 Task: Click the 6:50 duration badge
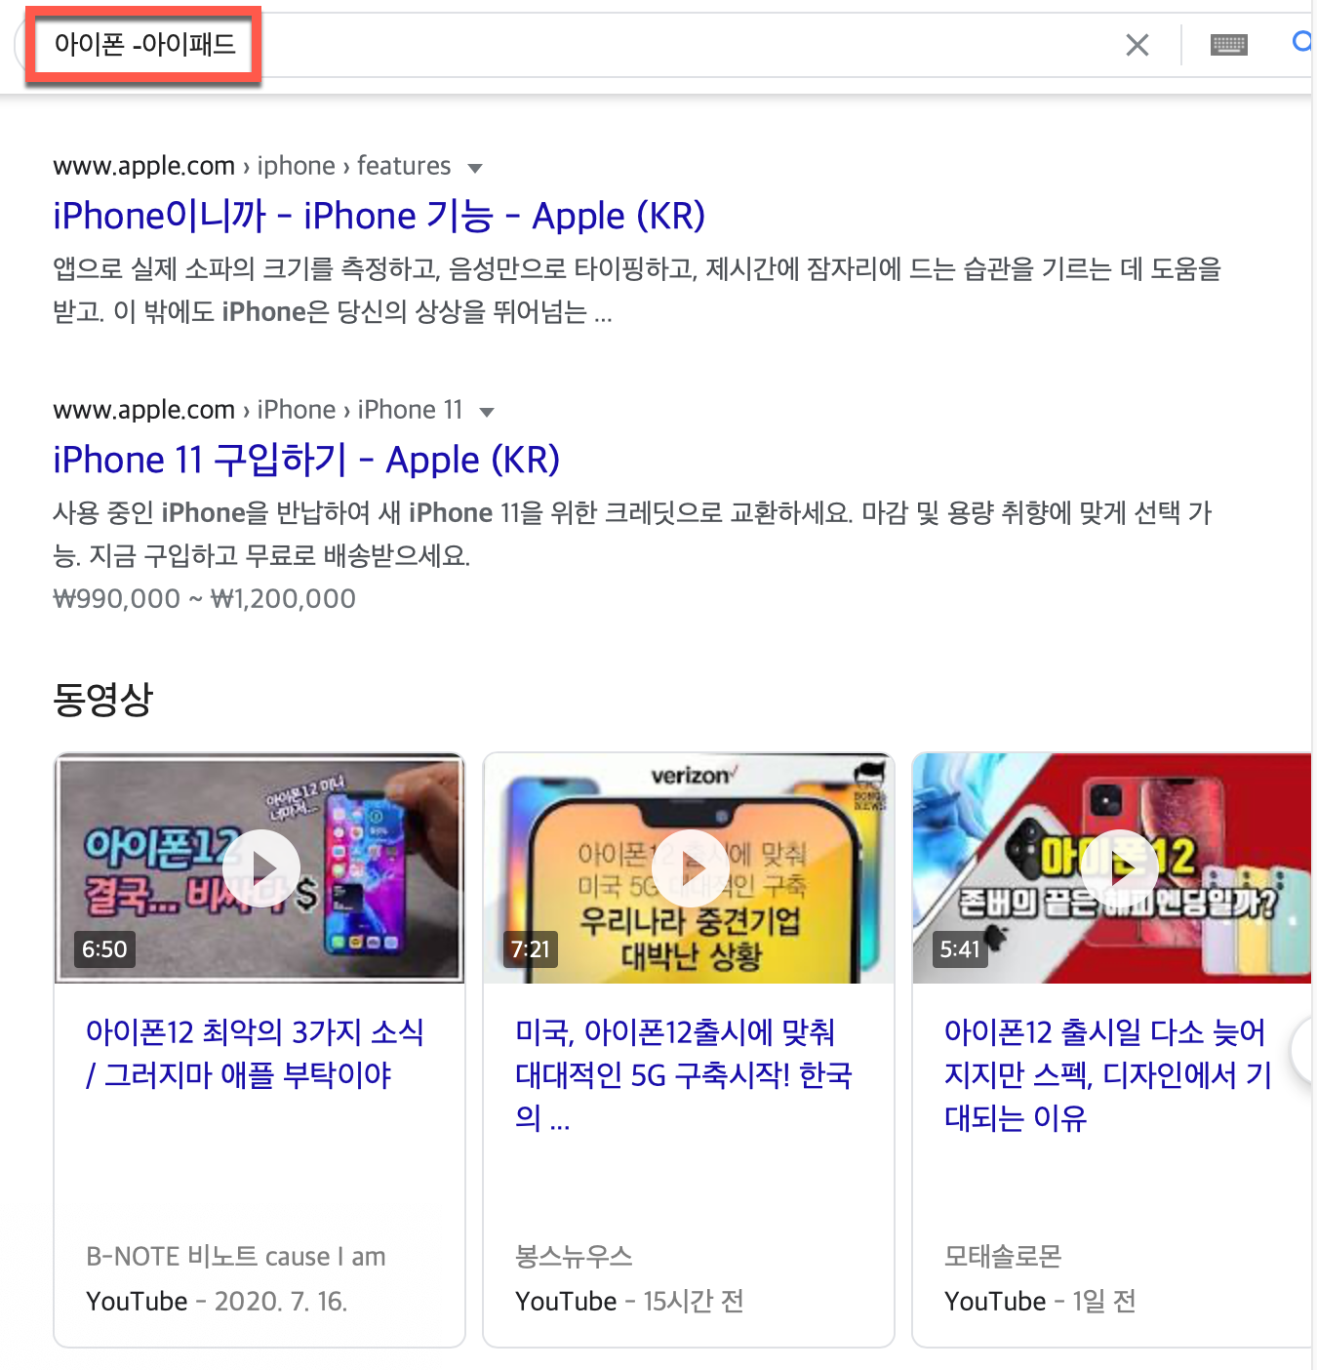click(x=104, y=949)
